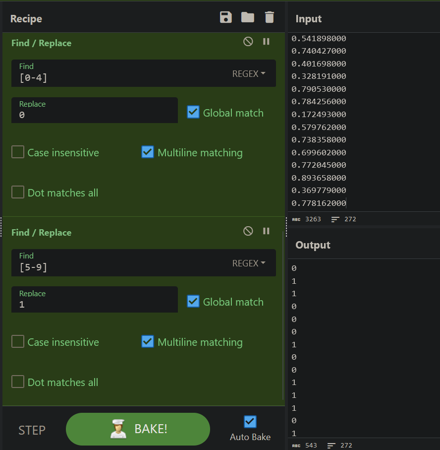Load a recipe using the folder icon
The height and width of the screenshot is (450, 440).
coord(247,17)
